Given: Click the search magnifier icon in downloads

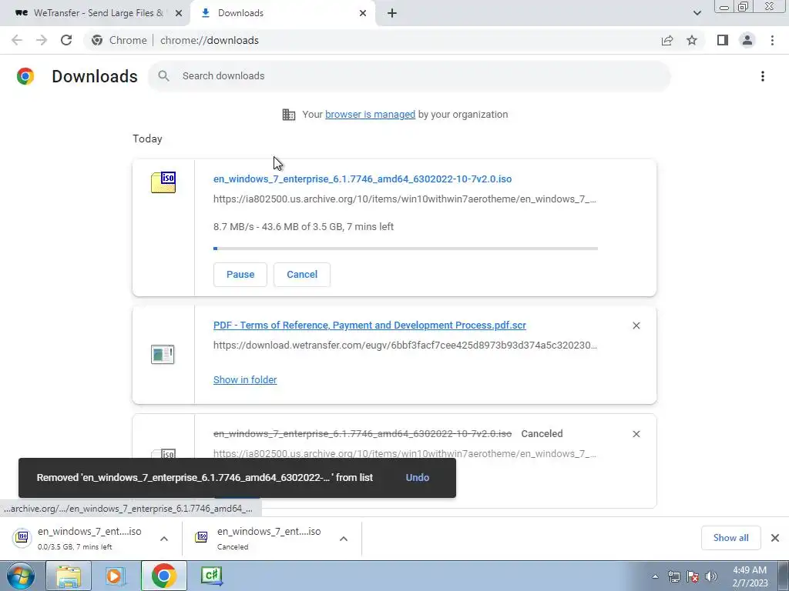Looking at the screenshot, I should (x=163, y=76).
